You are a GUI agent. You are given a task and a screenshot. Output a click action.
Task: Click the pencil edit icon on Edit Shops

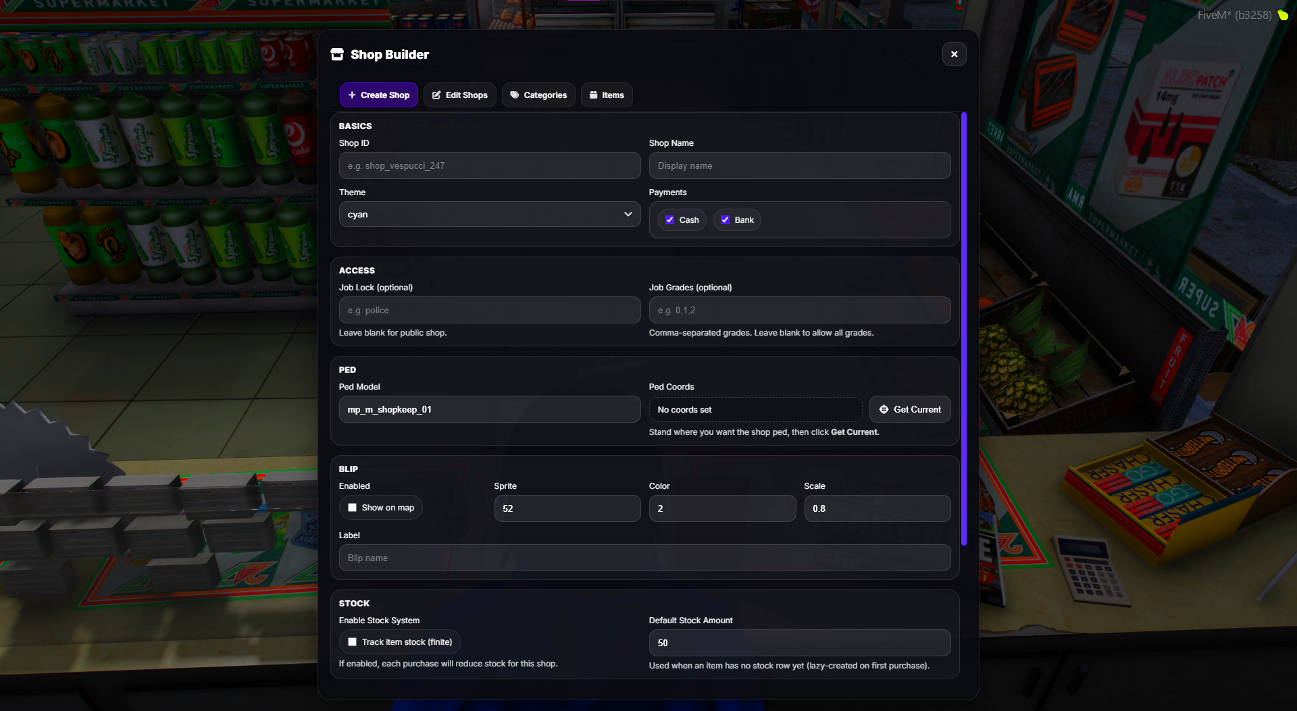click(x=436, y=95)
